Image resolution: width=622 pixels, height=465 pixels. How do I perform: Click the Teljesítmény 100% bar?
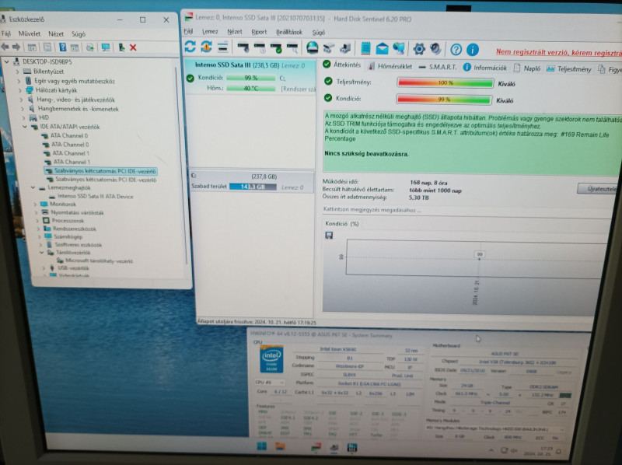pos(445,83)
